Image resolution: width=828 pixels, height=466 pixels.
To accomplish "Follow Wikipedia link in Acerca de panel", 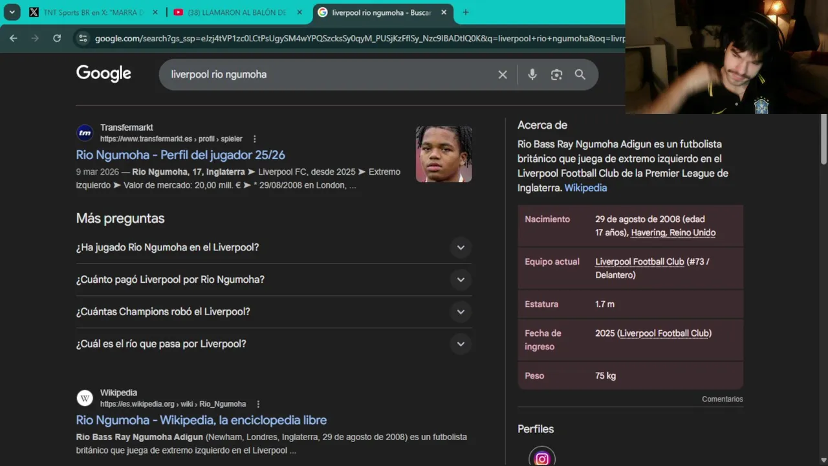I will (x=585, y=188).
